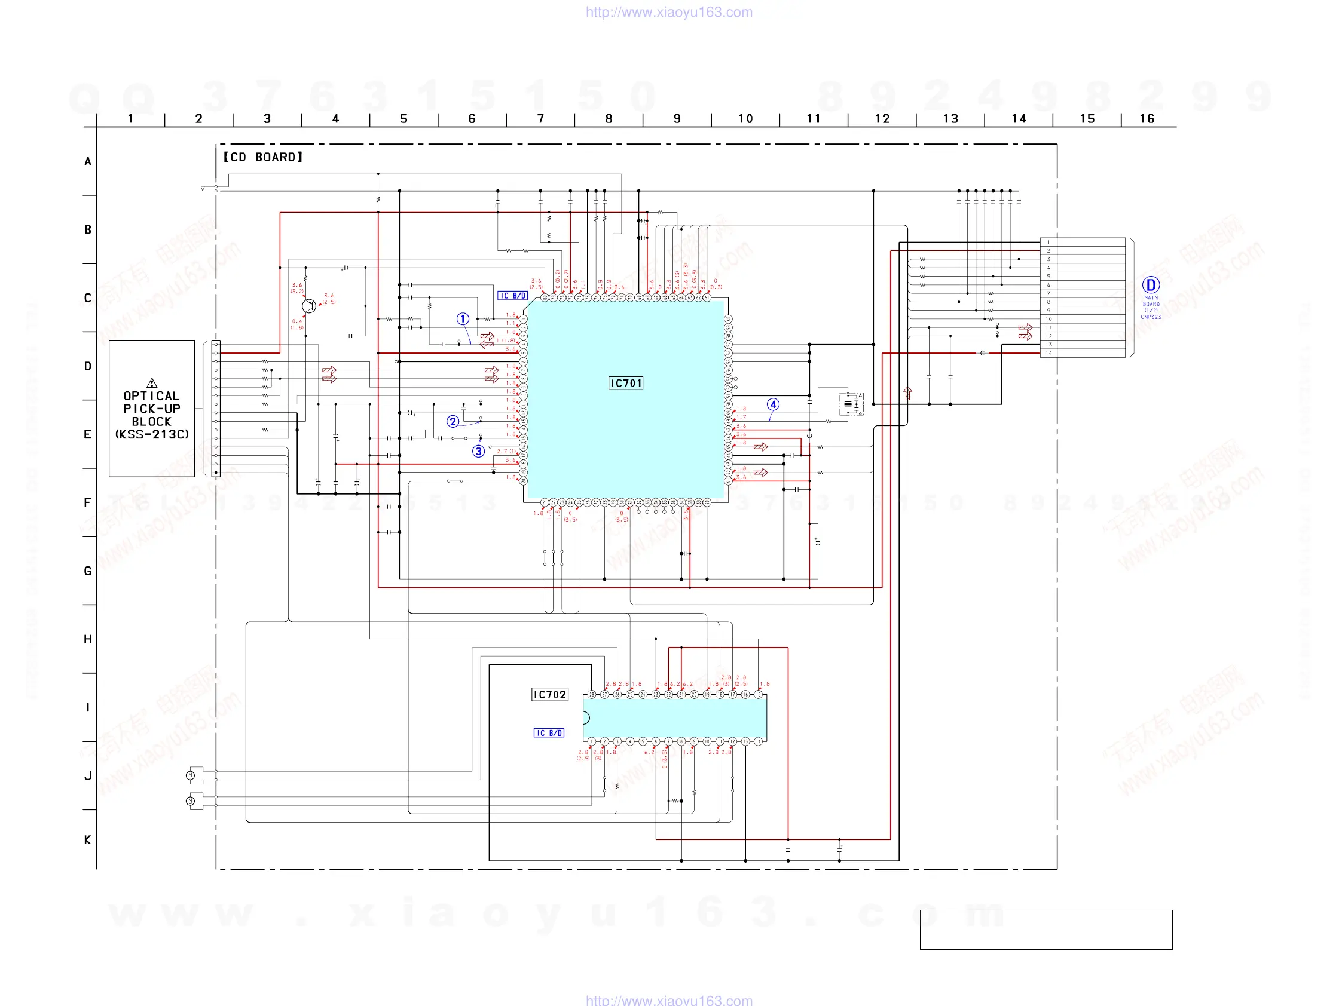Click the red upward arrow near column 12
Image resolution: width=1339 pixels, height=1006 pixels.
click(x=907, y=393)
